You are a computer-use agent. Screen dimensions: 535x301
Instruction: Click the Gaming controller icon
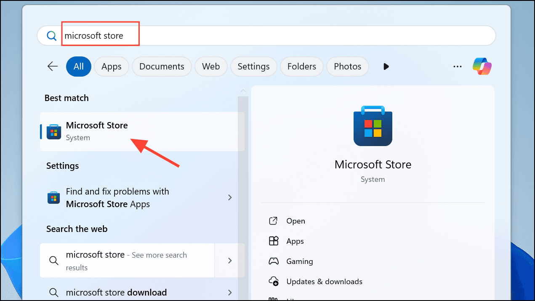(274, 261)
